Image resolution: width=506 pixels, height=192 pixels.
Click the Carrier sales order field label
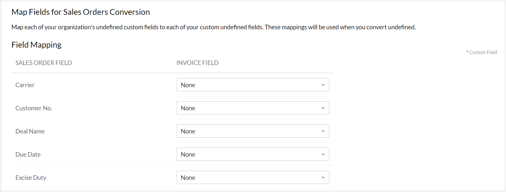[25, 85]
